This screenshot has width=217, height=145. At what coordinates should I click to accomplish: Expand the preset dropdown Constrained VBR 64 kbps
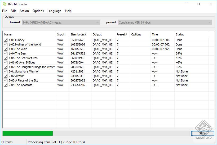pyautogui.click(x=165, y=22)
